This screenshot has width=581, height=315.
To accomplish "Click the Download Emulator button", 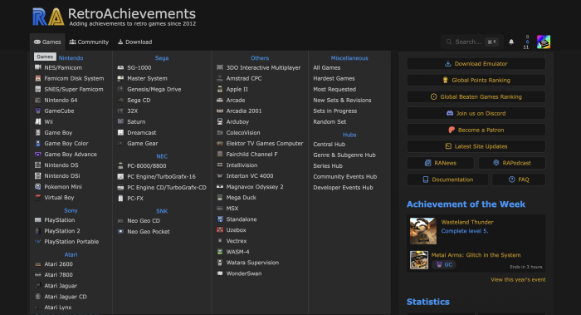I will tap(476, 64).
